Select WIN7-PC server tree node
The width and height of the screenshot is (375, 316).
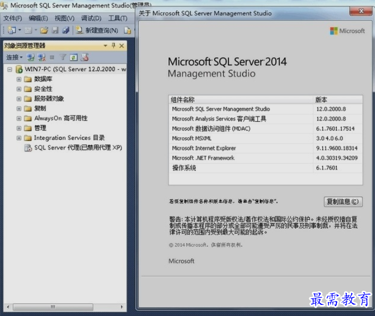point(75,69)
